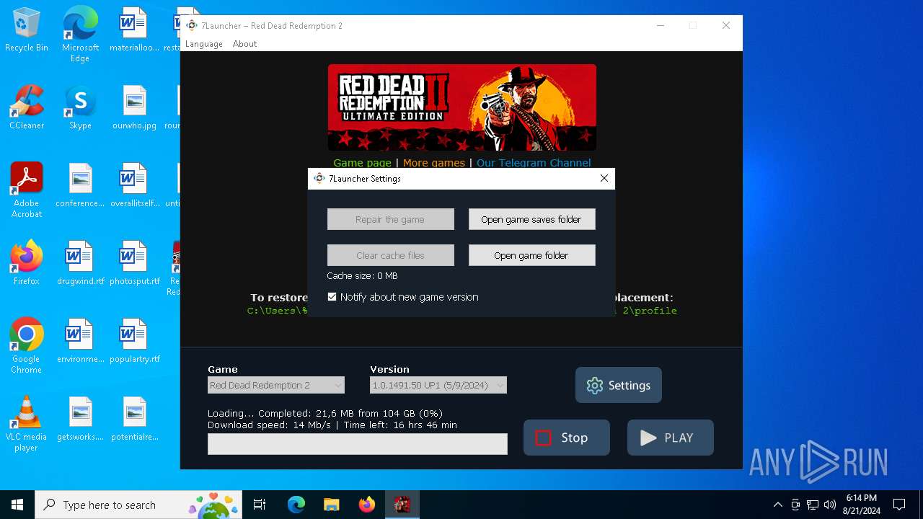Click the Red Dead Redemption II banner
This screenshot has height=519, width=923.
coord(462,107)
